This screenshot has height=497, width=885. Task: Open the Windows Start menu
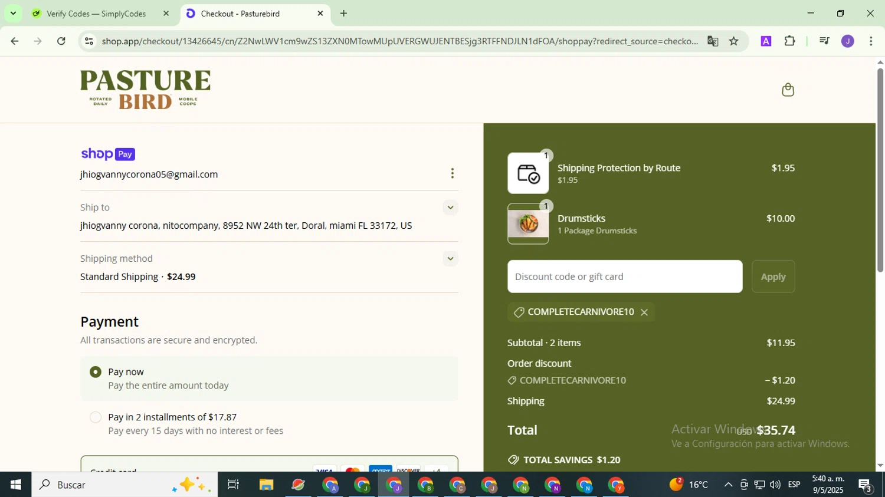pos(16,485)
